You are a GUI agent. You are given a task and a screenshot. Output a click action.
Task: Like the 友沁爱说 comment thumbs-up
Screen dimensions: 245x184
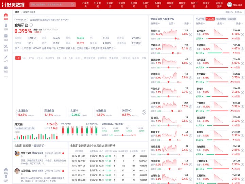click(x=63, y=171)
